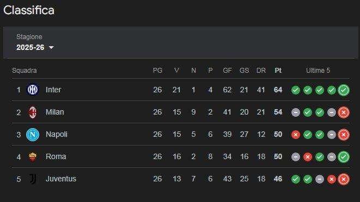360x202 pixels.
Task: Click the Inter club crest icon
Action: 33,90
